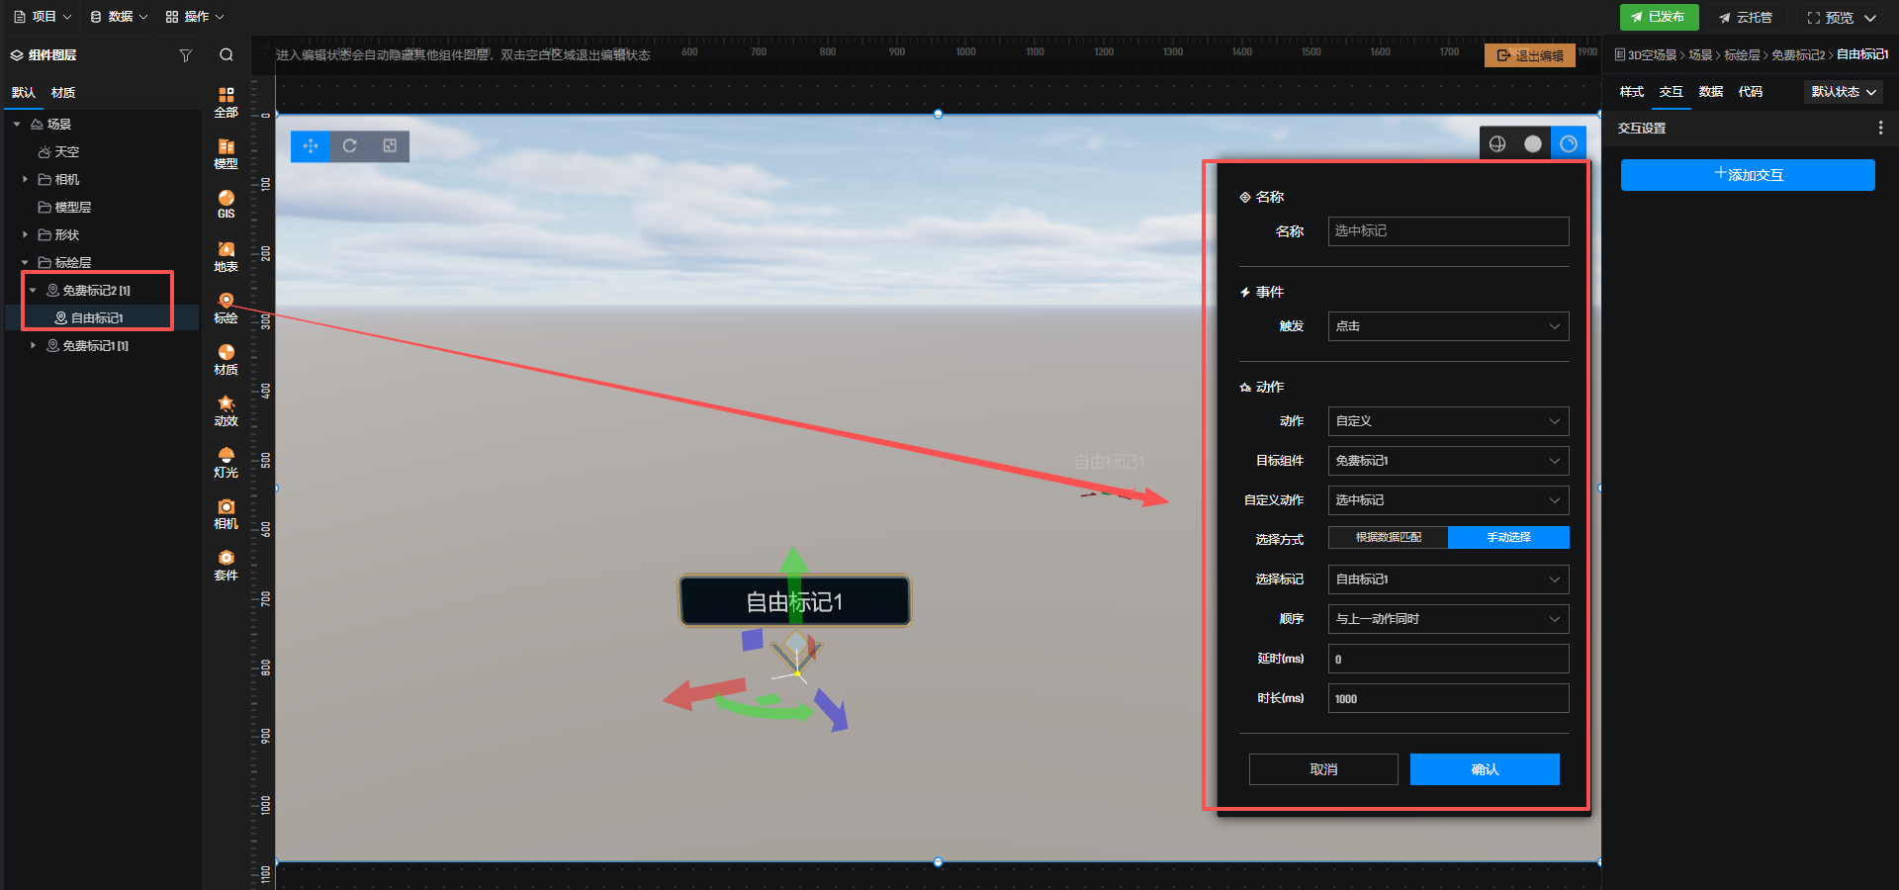Choose 手动选择 selection mode

coord(1508,538)
